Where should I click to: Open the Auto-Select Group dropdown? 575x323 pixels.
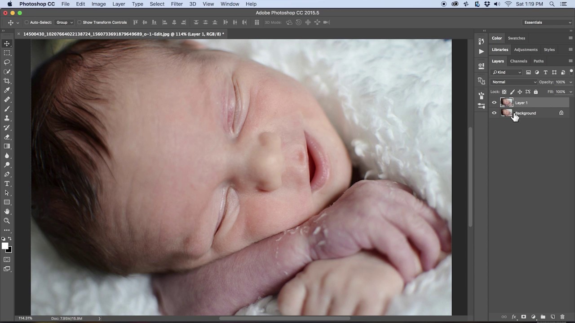pos(64,22)
